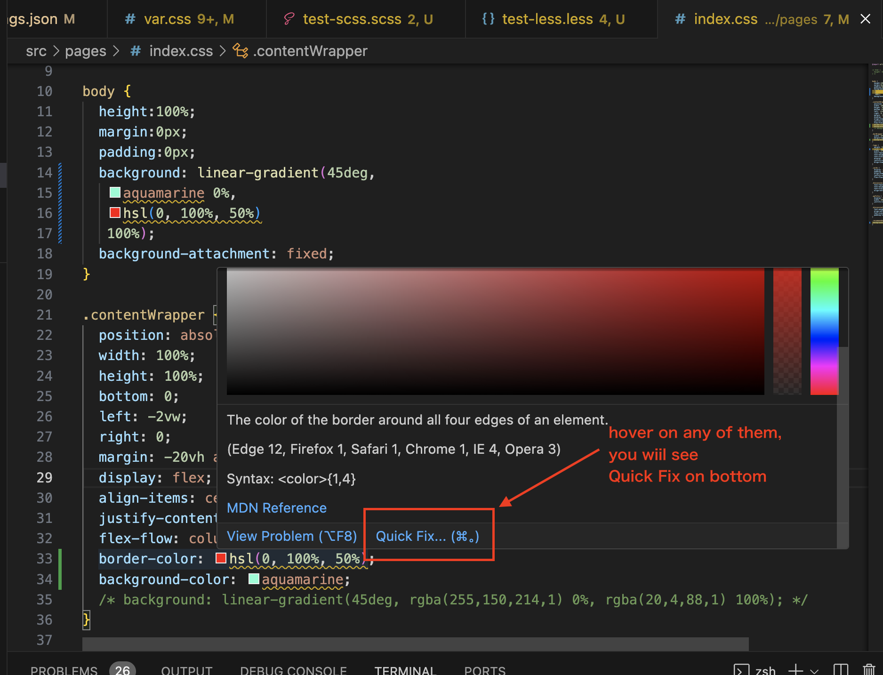Viewport: 883px width, 675px height.
Task: Click the aquamarine swatch beside background-color on line 34
Action: click(254, 579)
